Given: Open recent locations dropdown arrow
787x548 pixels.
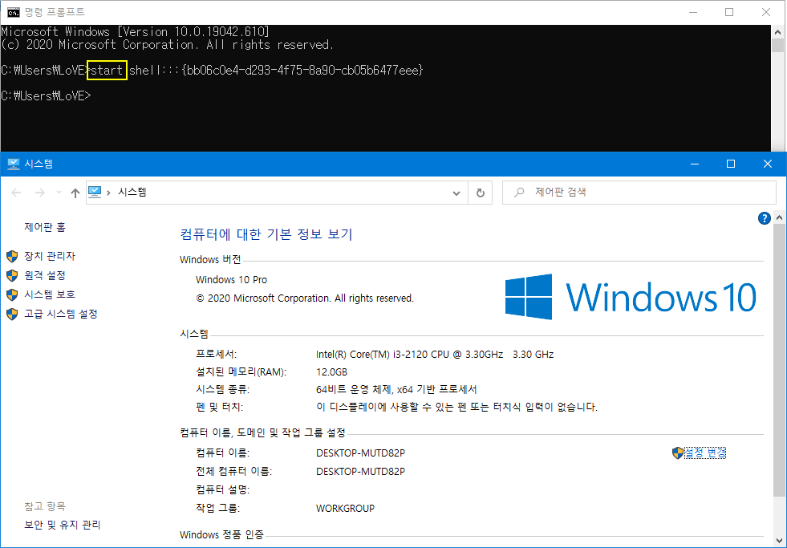Looking at the screenshot, I should 59,193.
